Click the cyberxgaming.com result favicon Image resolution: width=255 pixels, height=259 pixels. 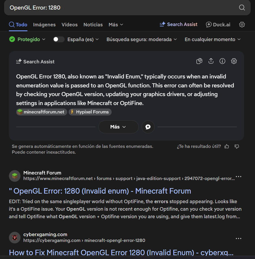click(15, 238)
